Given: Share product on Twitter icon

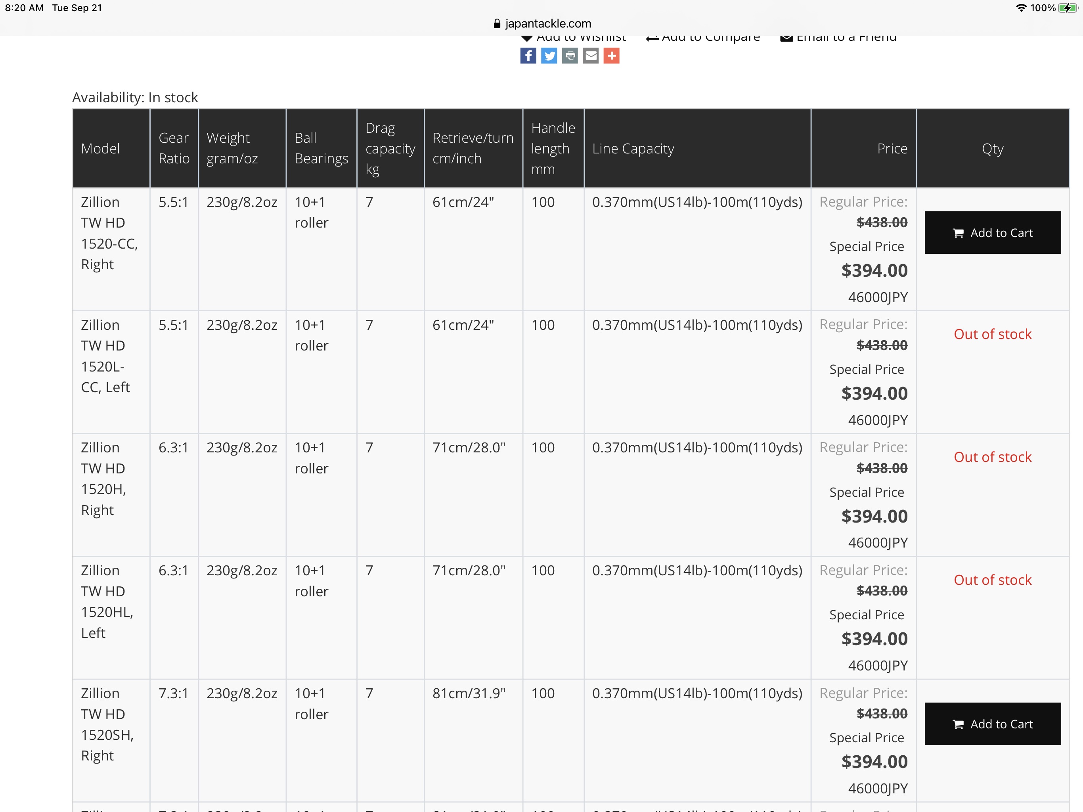Looking at the screenshot, I should (x=549, y=56).
